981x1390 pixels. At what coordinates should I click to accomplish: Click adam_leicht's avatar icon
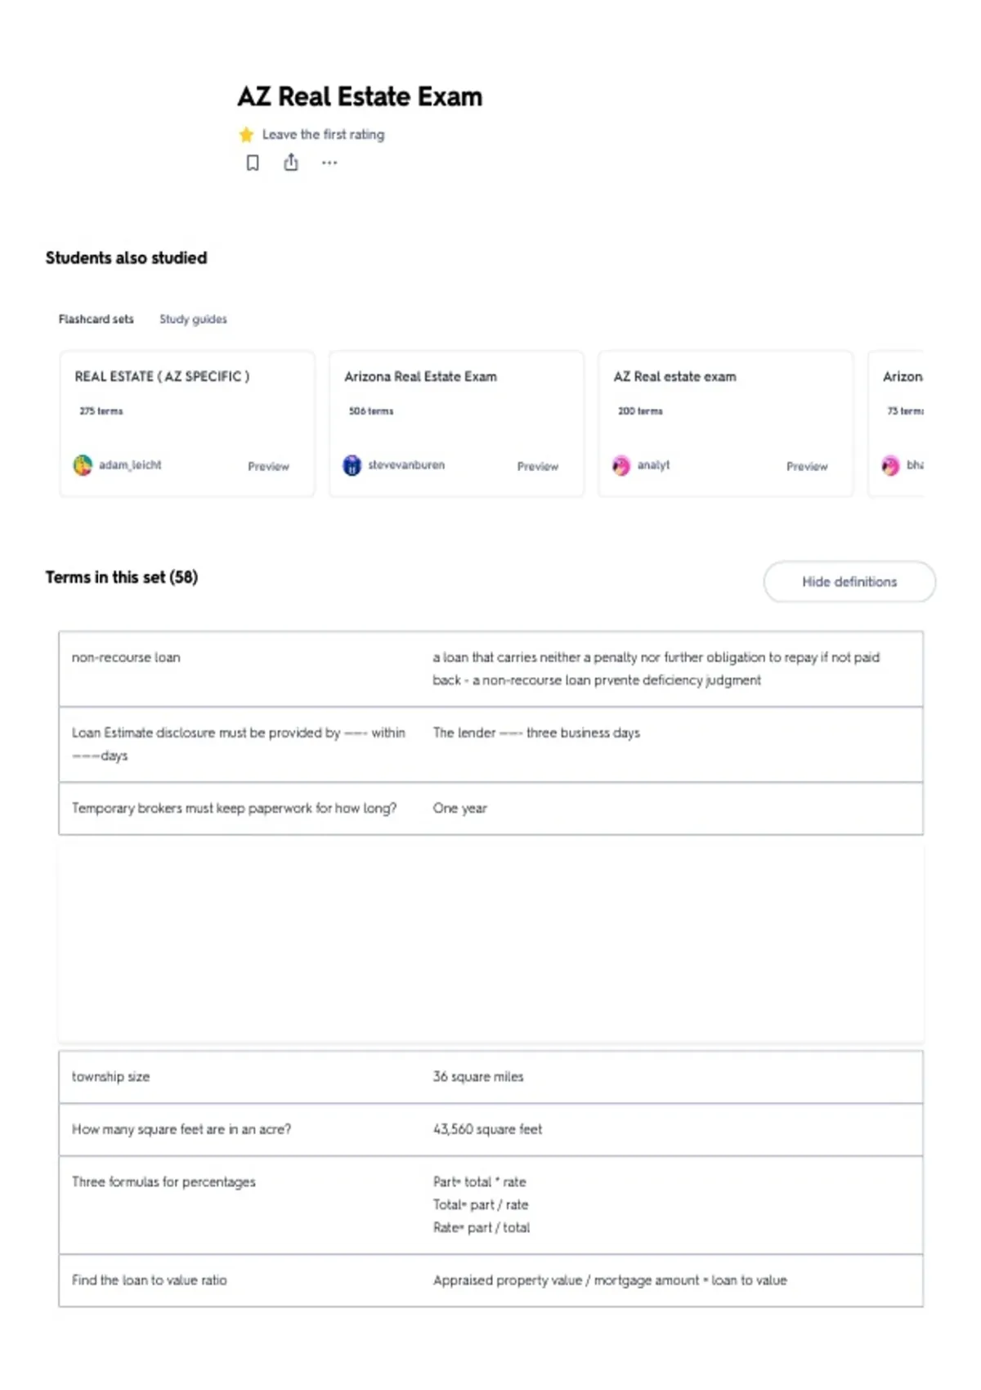(83, 465)
